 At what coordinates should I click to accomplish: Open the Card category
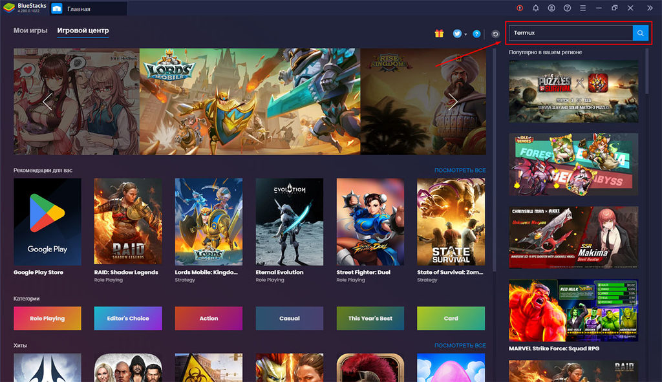click(451, 318)
